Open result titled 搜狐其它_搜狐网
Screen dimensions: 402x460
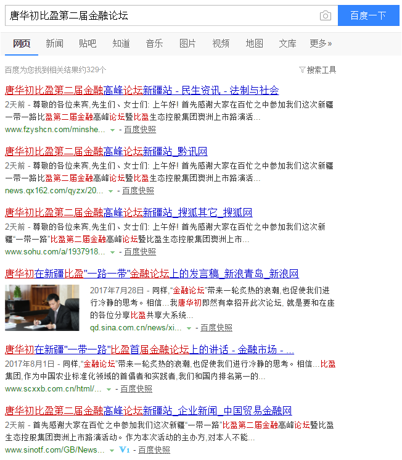[x=129, y=212]
